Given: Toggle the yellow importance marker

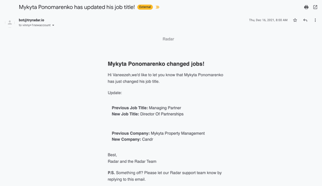Looking at the screenshot, I should pos(157,7).
